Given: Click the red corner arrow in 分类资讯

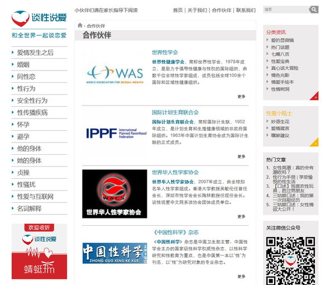Looking at the screenshot, I should (314, 96).
